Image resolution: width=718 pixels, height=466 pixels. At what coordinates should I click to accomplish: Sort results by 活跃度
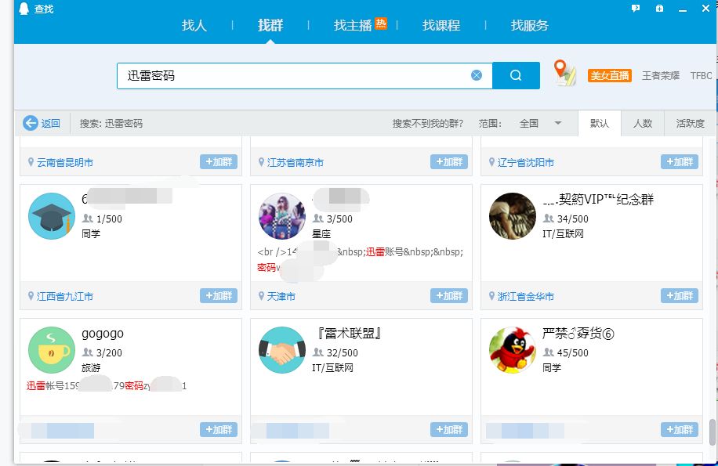coord(690,123)
